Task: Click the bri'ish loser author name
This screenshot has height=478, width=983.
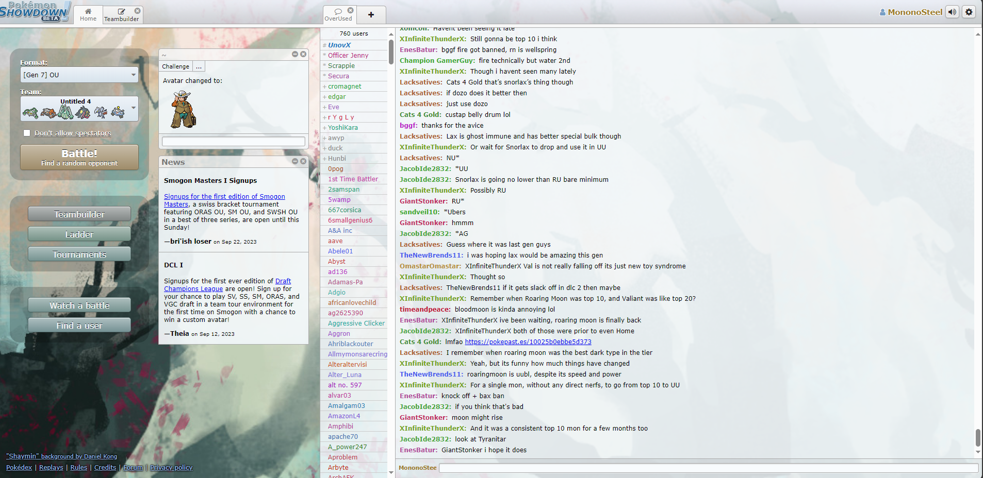Action: click(190, 241)
